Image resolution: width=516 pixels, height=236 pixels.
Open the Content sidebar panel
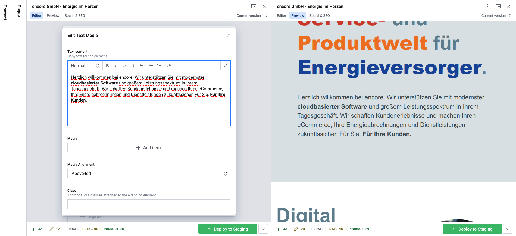click(x=5, y=12)
